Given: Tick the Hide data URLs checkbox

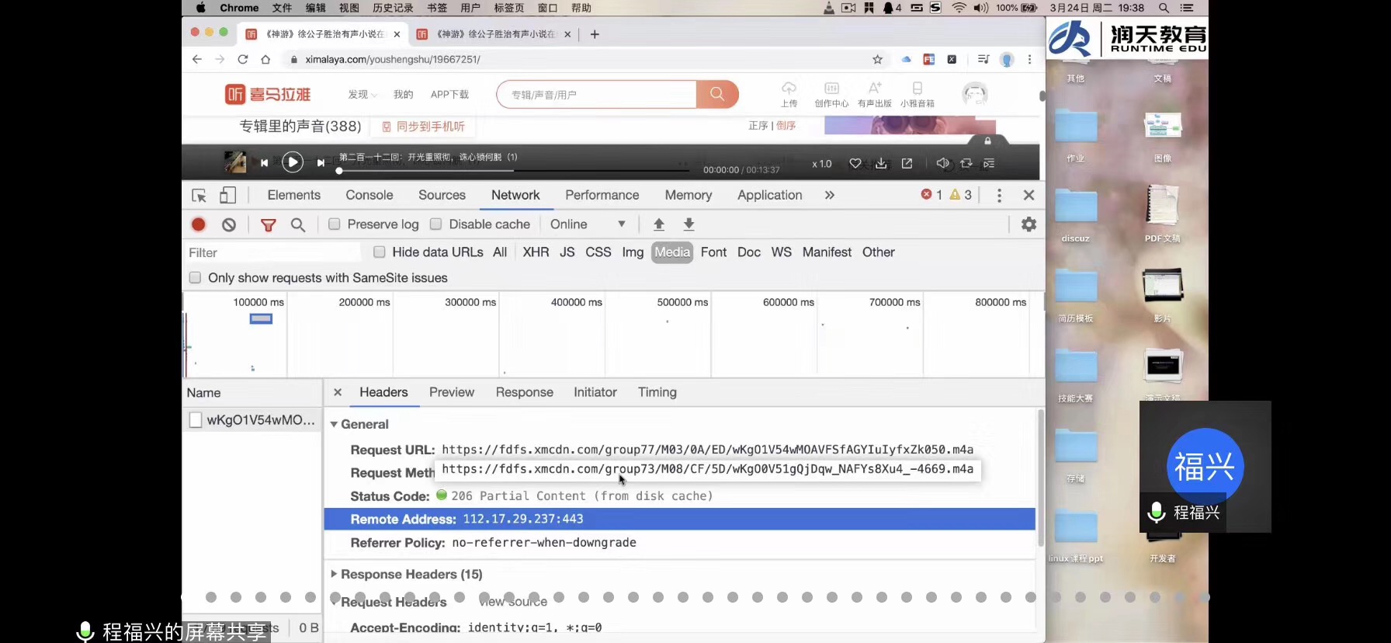Looking at the screenshot, I should (380, 252).
